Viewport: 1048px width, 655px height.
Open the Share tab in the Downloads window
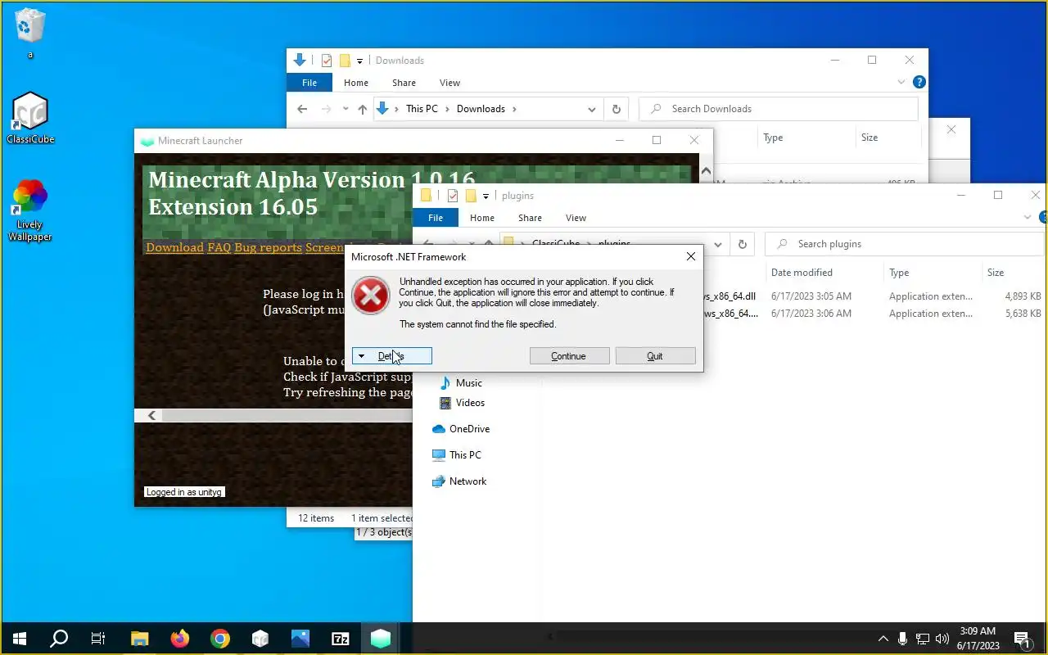(x=404, y=83)
